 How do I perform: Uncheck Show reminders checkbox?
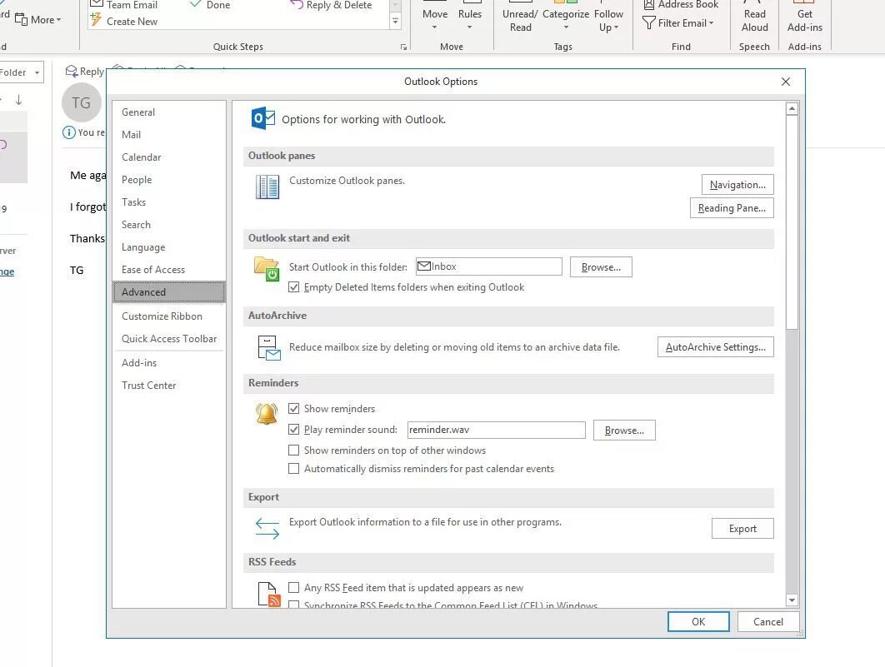coord(293,408)
